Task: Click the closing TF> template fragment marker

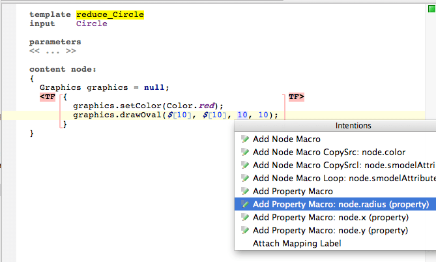Action: [x=297, y=97]
